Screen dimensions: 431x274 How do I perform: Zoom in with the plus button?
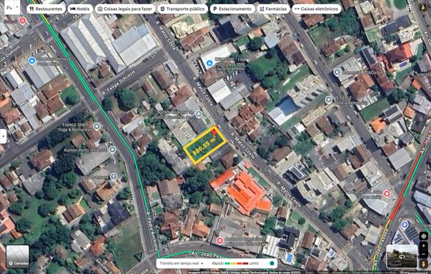tap(424, 246)
